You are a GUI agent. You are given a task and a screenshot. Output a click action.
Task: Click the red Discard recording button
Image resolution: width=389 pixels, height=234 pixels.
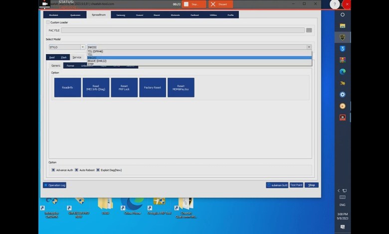click(x=220, y=4)
